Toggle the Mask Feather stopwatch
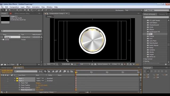This screenshot has width=170, height=96. coord(19,85)
